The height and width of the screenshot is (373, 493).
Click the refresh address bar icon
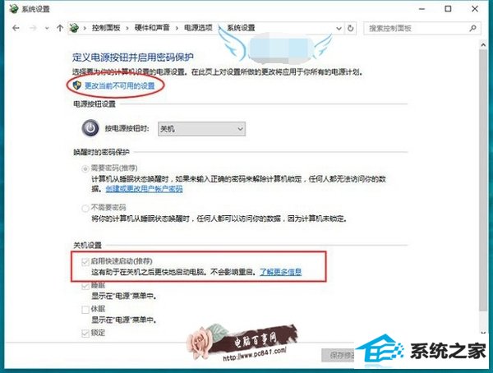click(x=350, y=28)
